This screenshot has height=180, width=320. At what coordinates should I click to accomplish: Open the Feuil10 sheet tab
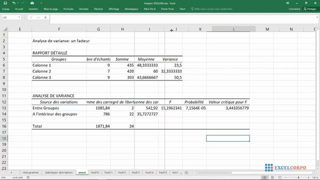pos(95,172)
